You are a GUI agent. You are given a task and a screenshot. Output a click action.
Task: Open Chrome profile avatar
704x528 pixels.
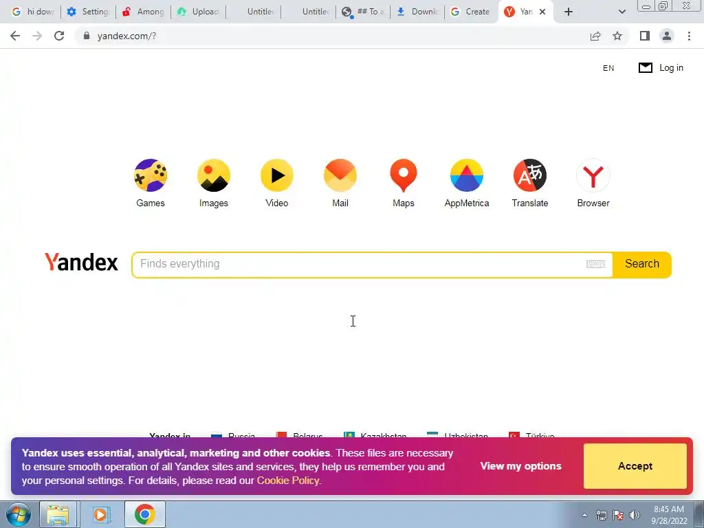pos(667,36)
